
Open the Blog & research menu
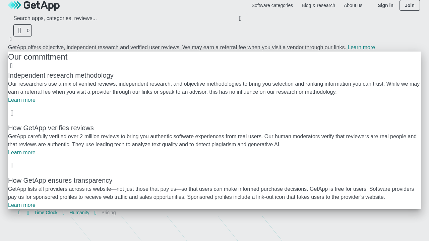pyautogui.click(x=318, y=5)
